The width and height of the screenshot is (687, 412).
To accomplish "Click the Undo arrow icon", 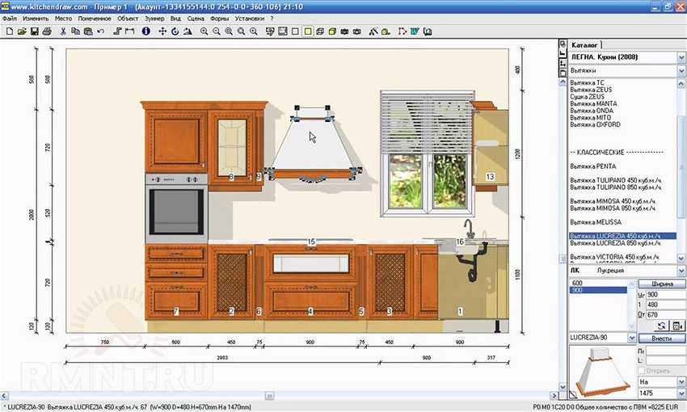I will click(100, 31).
